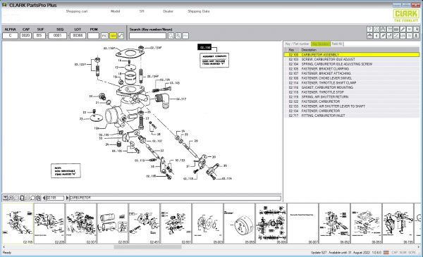Click the print icon in top-right toolbar
Screen dimensions: 423x257
[x=383, y=29]
